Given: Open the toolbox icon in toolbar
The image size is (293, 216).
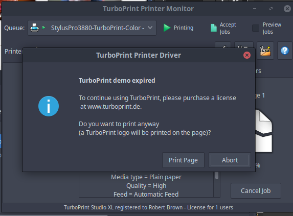Looking at the screenshot, I should (265, 51).
